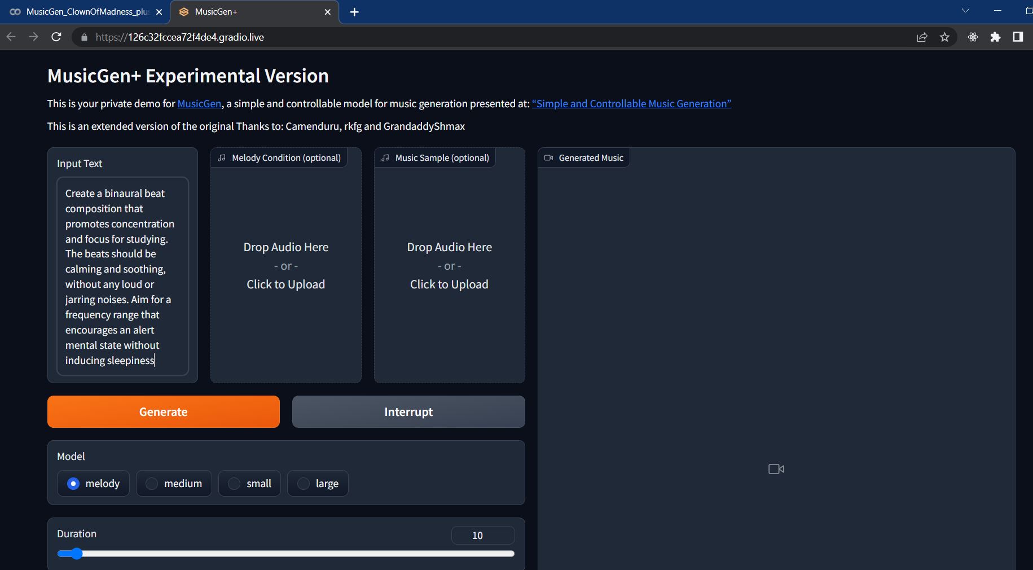Toggle the browser side panel icon

pyautogui.click(x=1018, y=37)
